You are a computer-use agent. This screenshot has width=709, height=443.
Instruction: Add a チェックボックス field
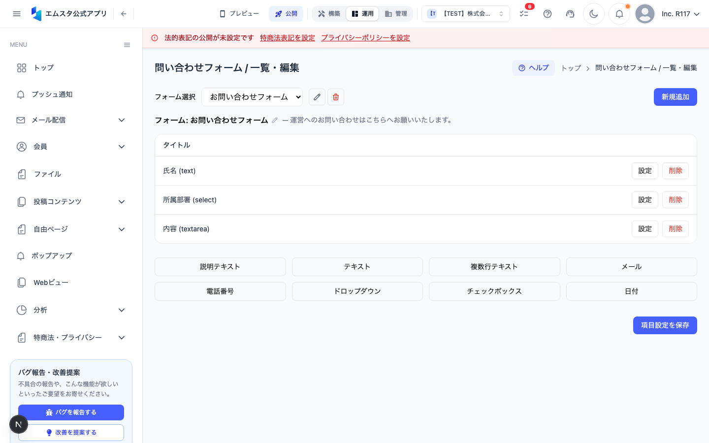pos(494,291)
